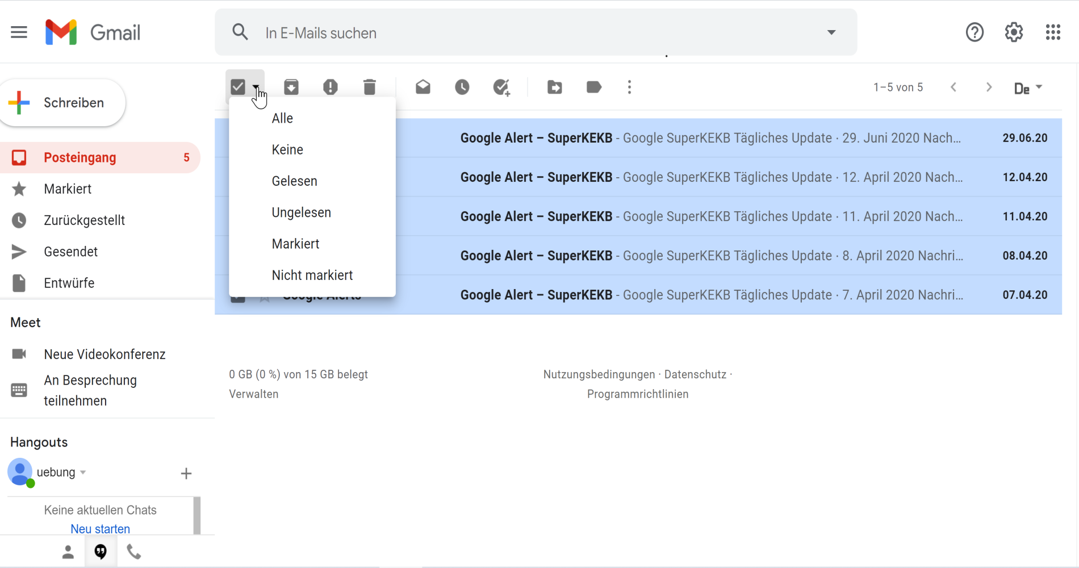The width and height of the screenshot is (1079, 568).
Task: Start a new Hangouts chat plus icon
Action: (186, 473)
